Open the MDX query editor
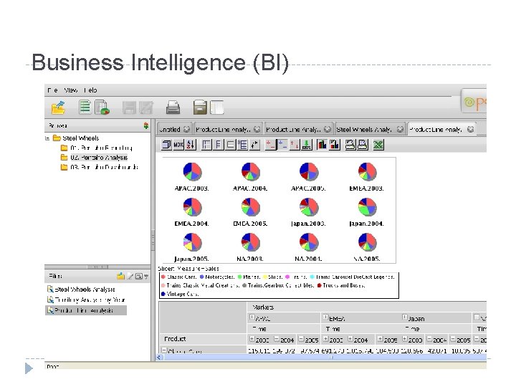 (178, 145)
